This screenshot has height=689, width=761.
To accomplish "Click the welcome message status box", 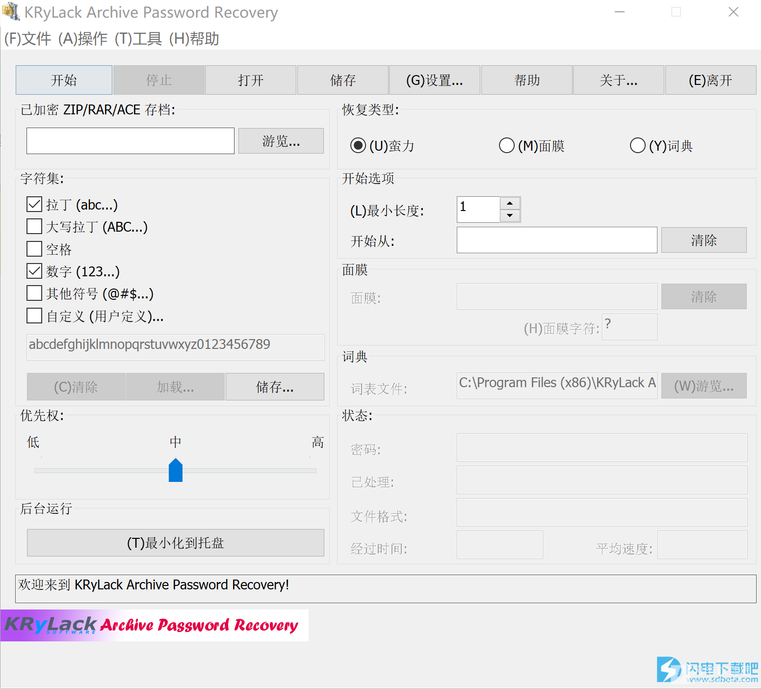I will point(386,589).
